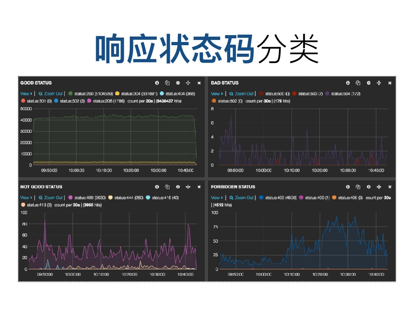Toggle status:301 legend entry
The image size is (414, 310).
(x=36, y=101)
